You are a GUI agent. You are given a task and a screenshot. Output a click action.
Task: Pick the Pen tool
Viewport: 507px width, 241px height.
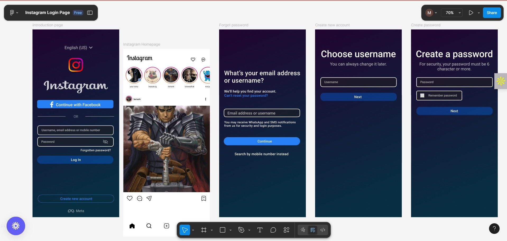pyautogui.click(x=241, y=230)
